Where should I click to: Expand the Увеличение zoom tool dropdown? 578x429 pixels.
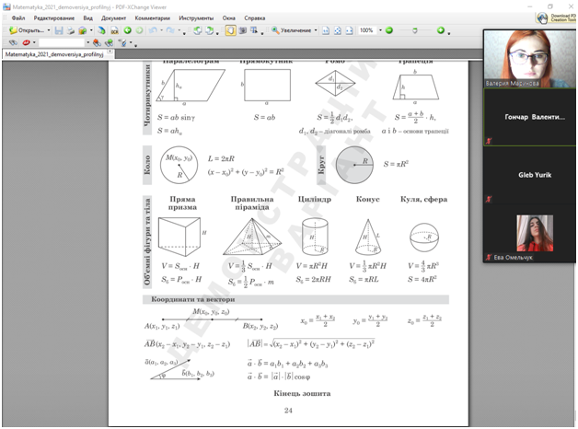point(316,30)
